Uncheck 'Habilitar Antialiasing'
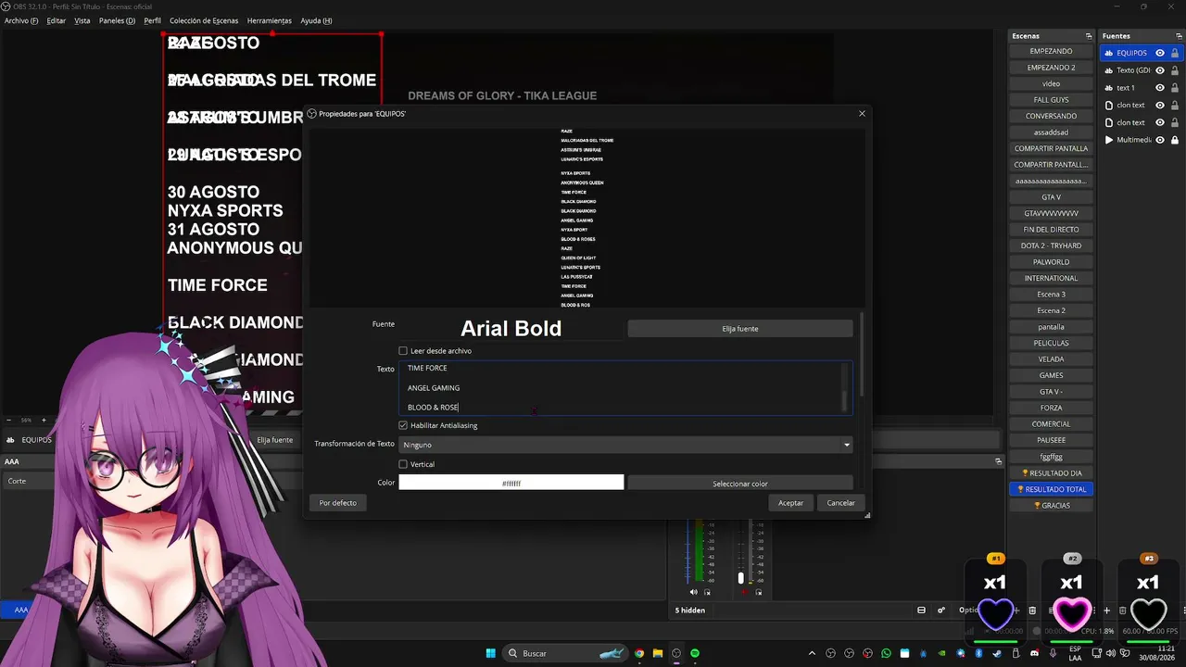The height and width of the screenshot is (667, 1186). [x=403, y=425]
